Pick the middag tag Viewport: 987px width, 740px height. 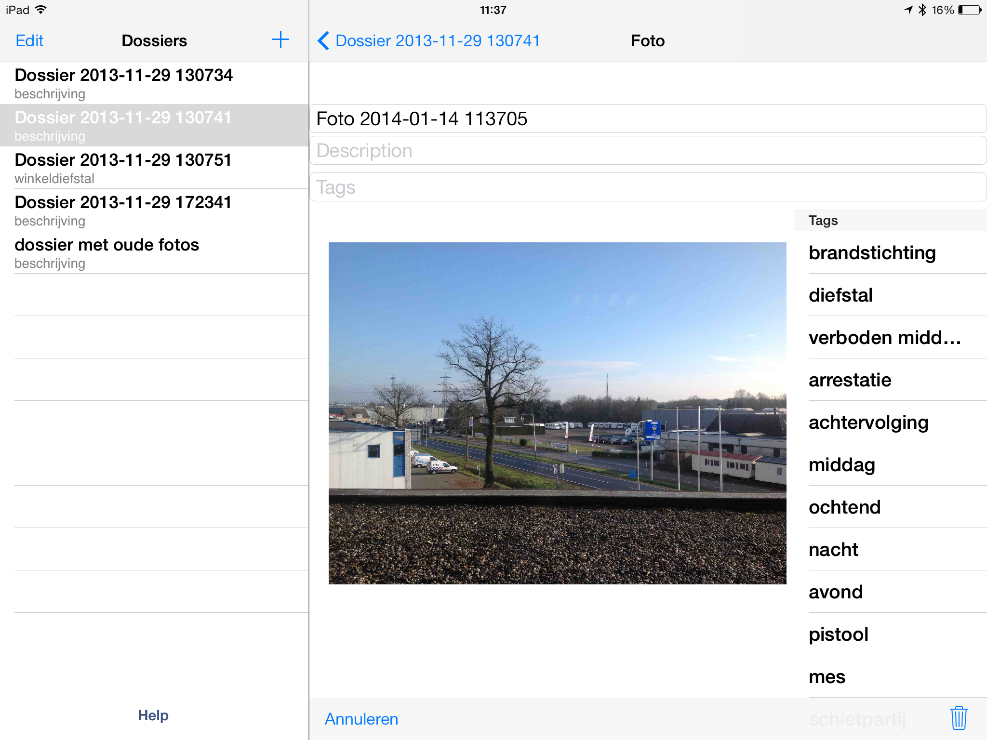tap(891, 464)
